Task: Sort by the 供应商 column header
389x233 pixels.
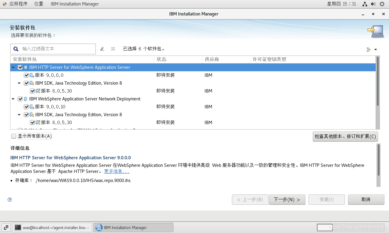Action: pos(226,59)
